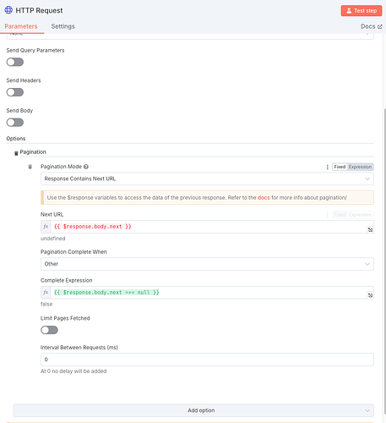Open Pagination Mode three-dot options menu
Viewport: 386px width, 423px height.
pos(327,167)
